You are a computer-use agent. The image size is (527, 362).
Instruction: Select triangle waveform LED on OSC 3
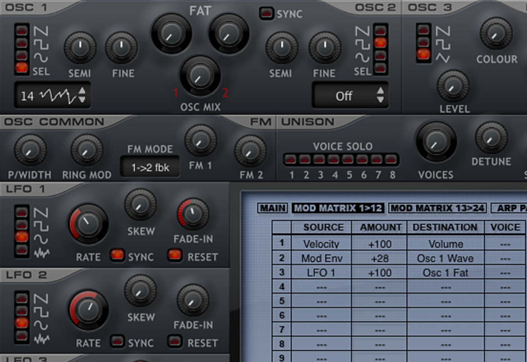pos(423,54)
